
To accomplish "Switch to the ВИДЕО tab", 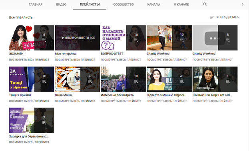I will pos(61,4).
